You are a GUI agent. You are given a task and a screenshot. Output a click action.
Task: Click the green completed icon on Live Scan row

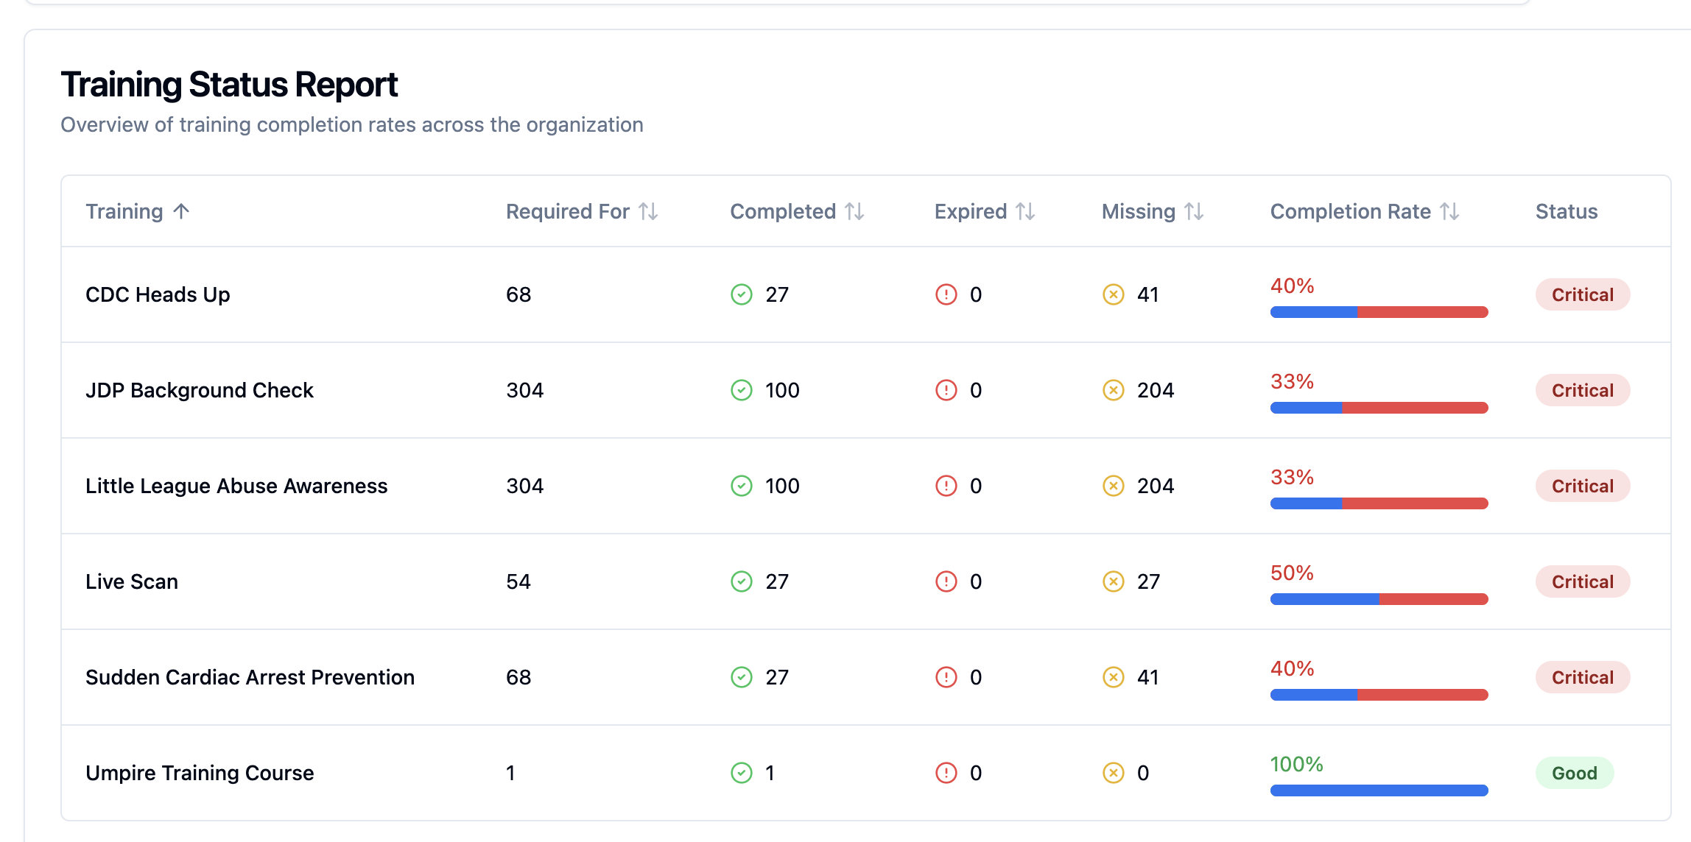click(x=742, y=581)
